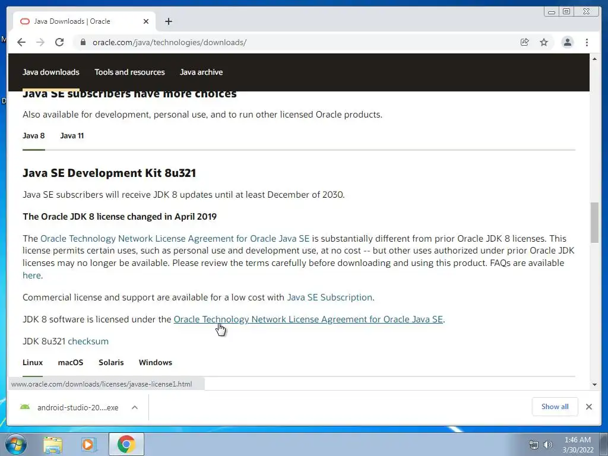Open Java downloads in the top navigation
Screen dimensions: 608x456
[51, 72]
